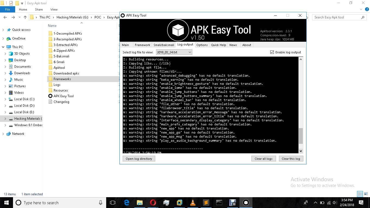
Task: Open the Windows Start menu
Action: coord(7,203)
